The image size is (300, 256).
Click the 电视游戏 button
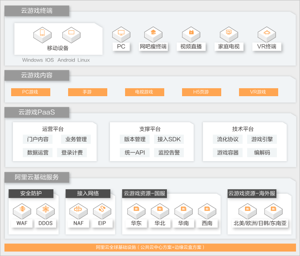[x=145, y=92]
